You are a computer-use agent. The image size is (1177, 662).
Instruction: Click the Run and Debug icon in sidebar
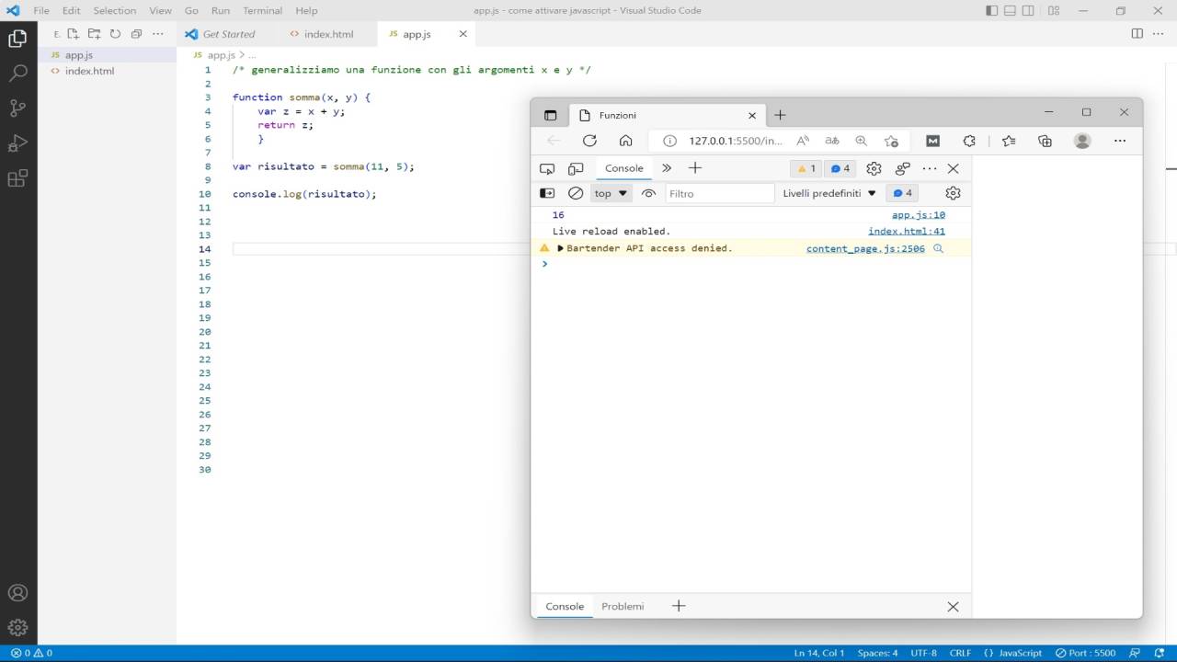coord(18,143)
